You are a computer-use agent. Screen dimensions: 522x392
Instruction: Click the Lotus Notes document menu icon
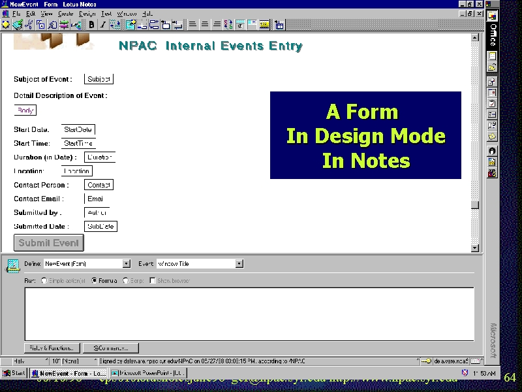(5, 14)
